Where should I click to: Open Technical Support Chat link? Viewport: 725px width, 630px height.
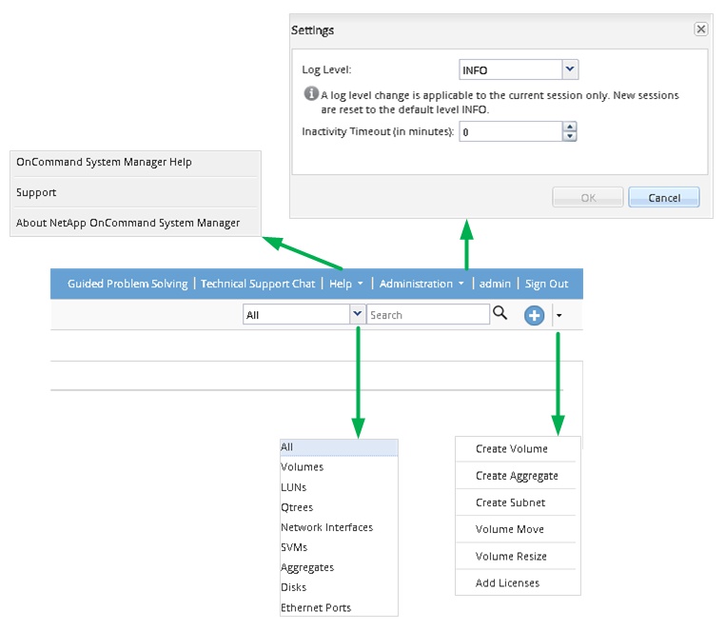(258, 284)
